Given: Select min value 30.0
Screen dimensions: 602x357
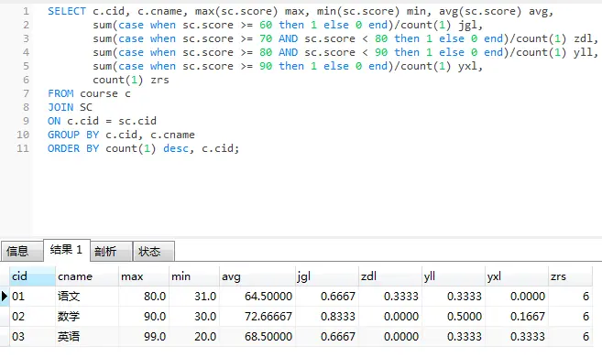Looking at the screenshot, I should click(194, 317).
